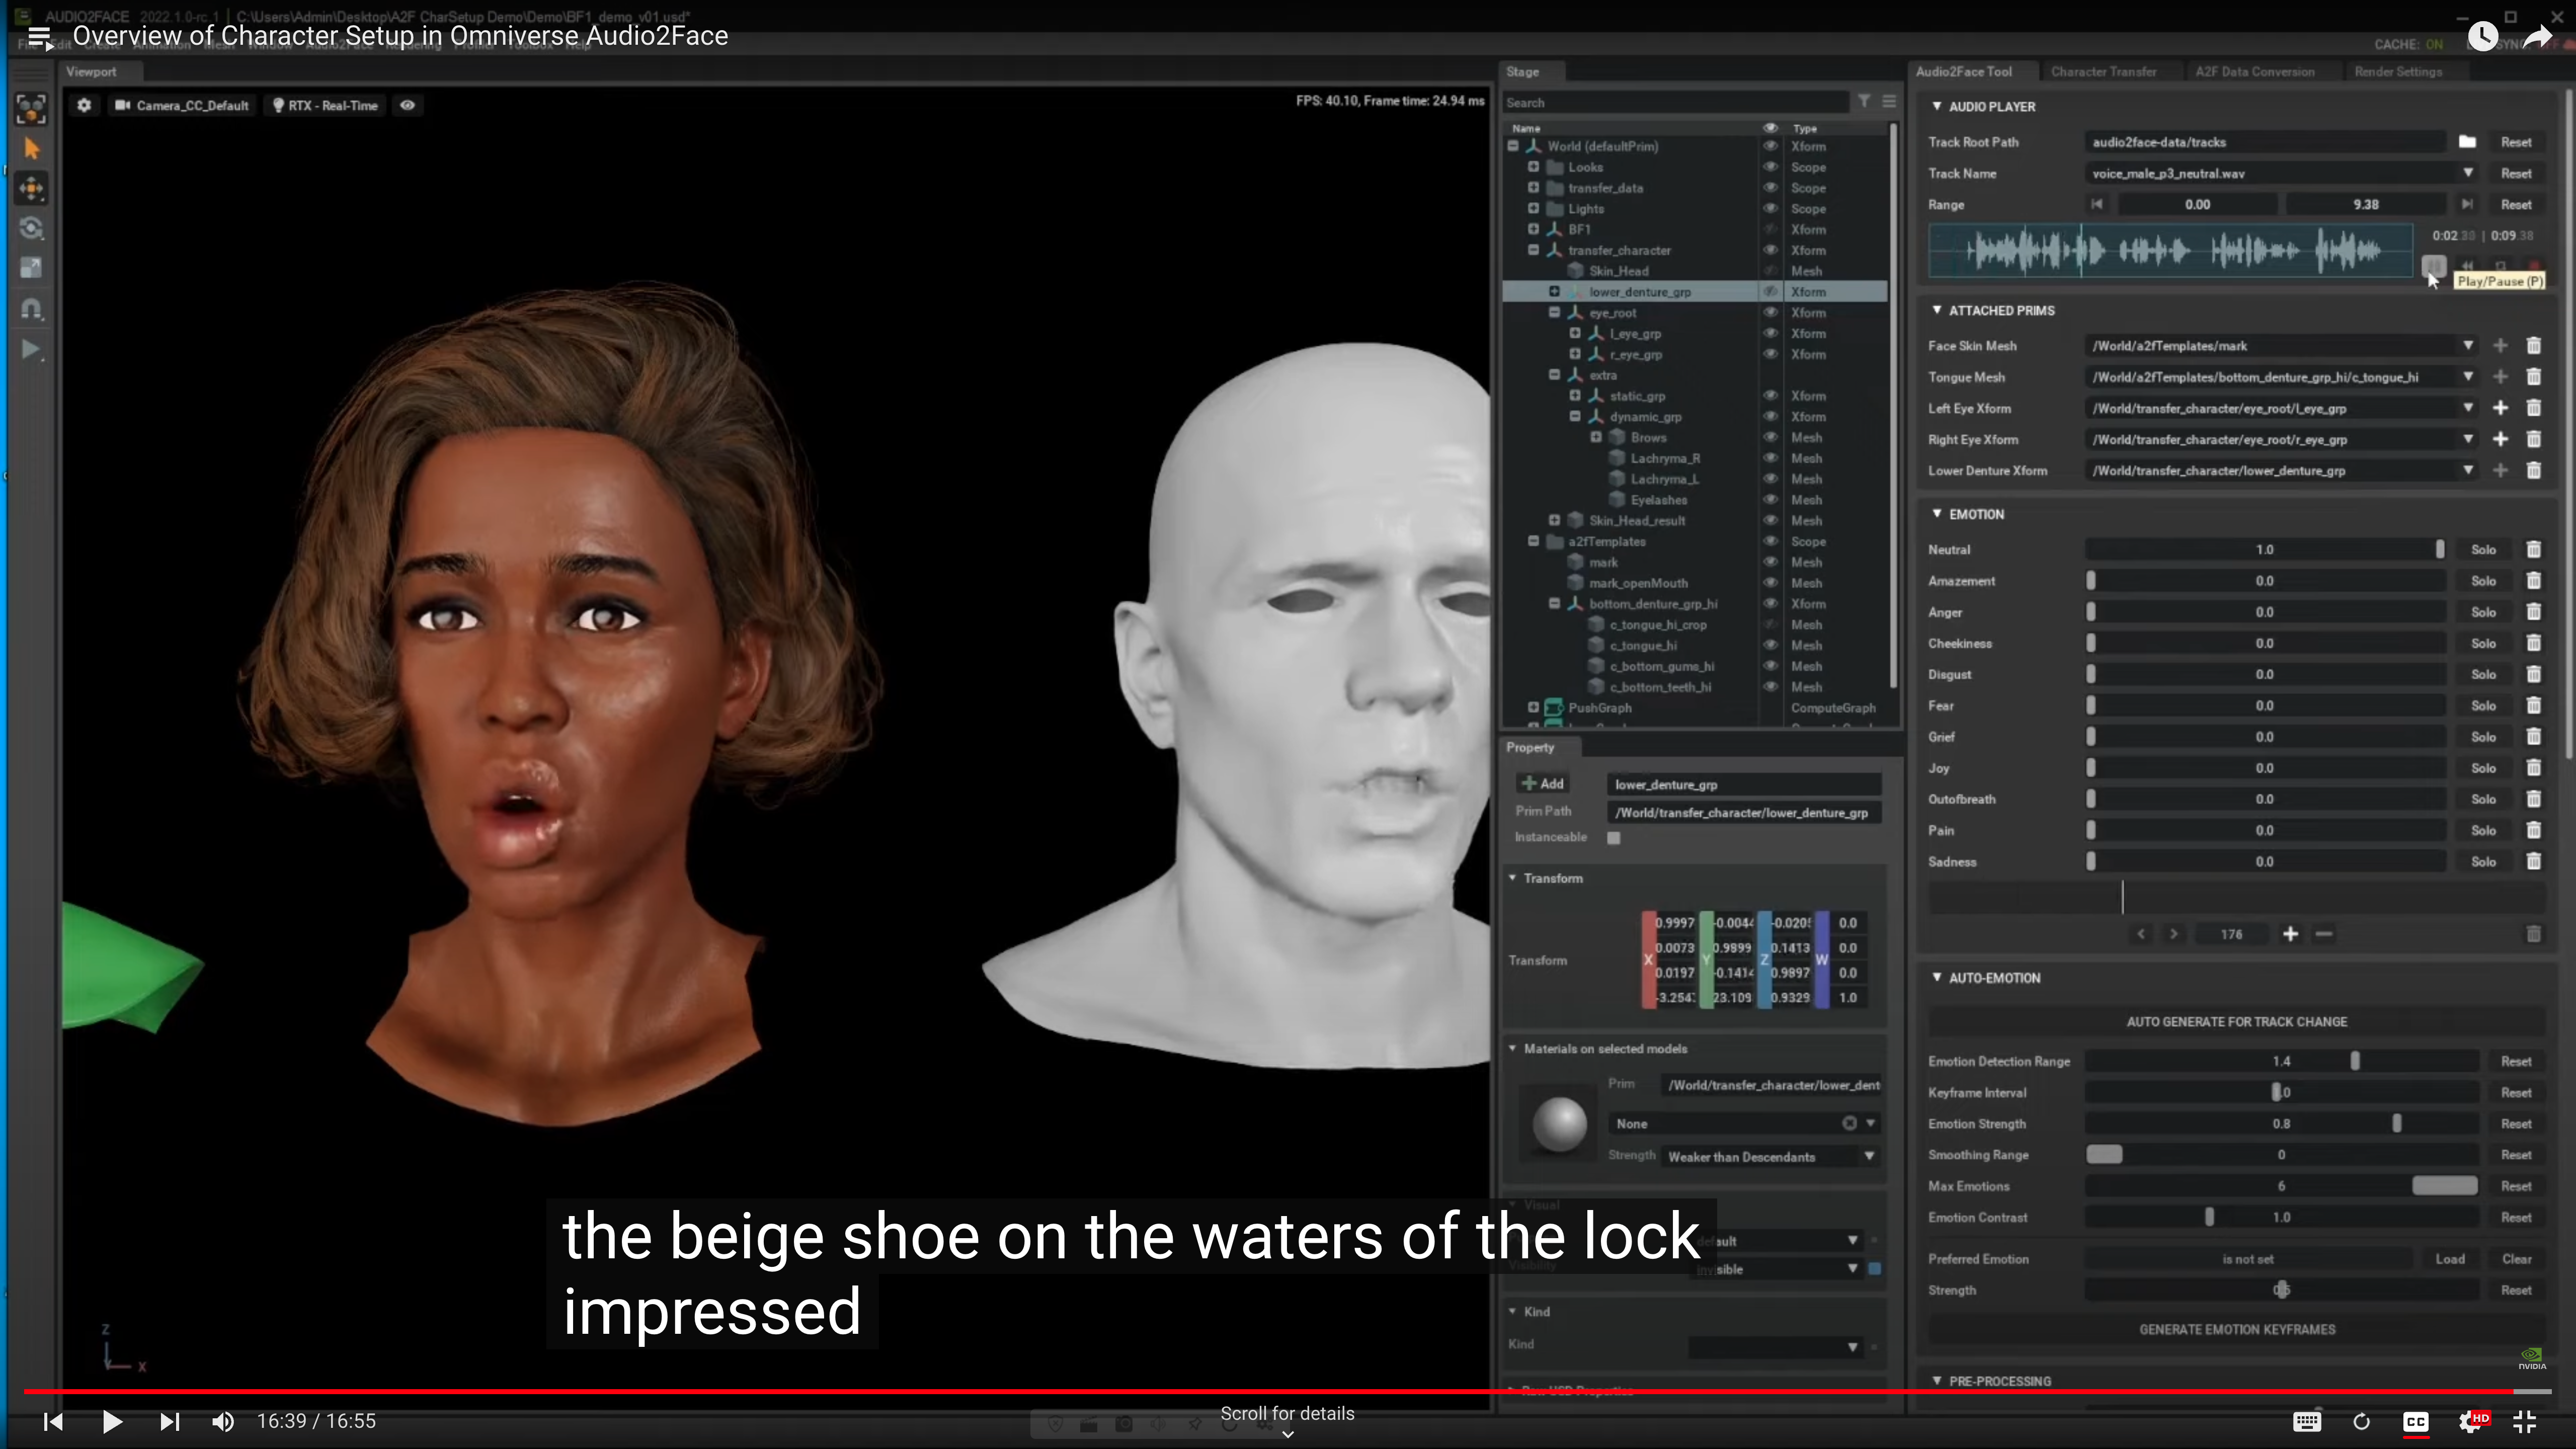Click GENERATE EMOTION KEYFRAMES button
Viewport: 2576px width, 1449px height.
(x=2236, y=1330)
